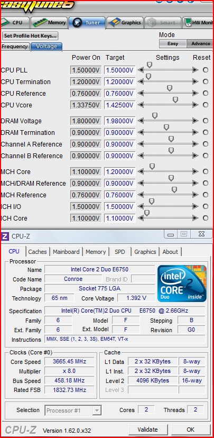Switch to Advance mode

(201, 44)
